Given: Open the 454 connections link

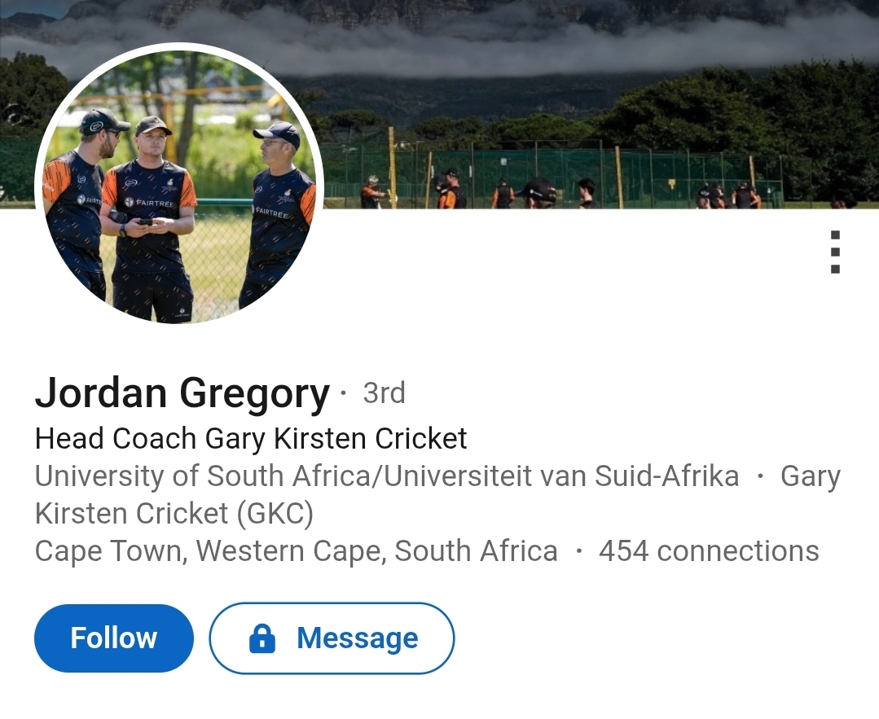Looking at the screenshot, I should click(709, 551).
